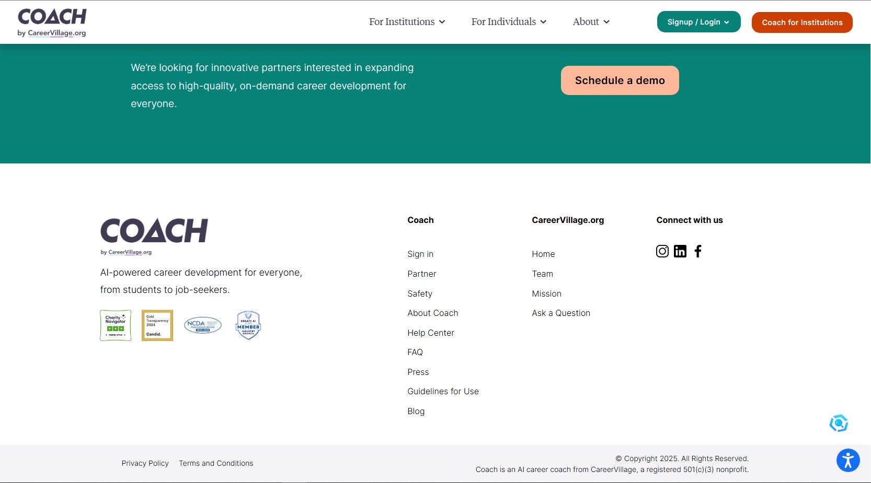Click the Coach for Institutions button
Screen dimensions: 871x483
click(x=801, y=22)
